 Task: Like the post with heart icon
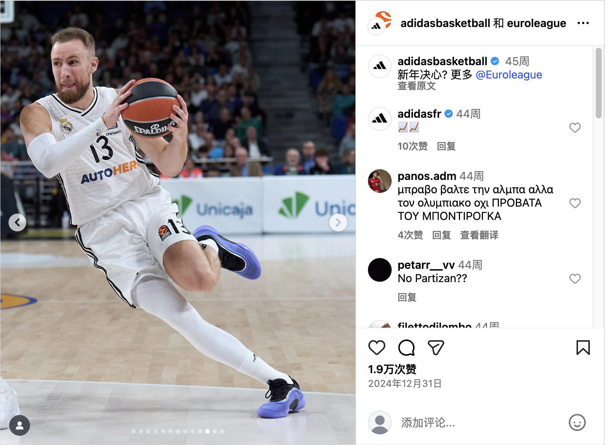377,348
